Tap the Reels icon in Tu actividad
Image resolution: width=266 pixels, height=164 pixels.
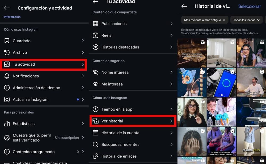tap(95, 35)
